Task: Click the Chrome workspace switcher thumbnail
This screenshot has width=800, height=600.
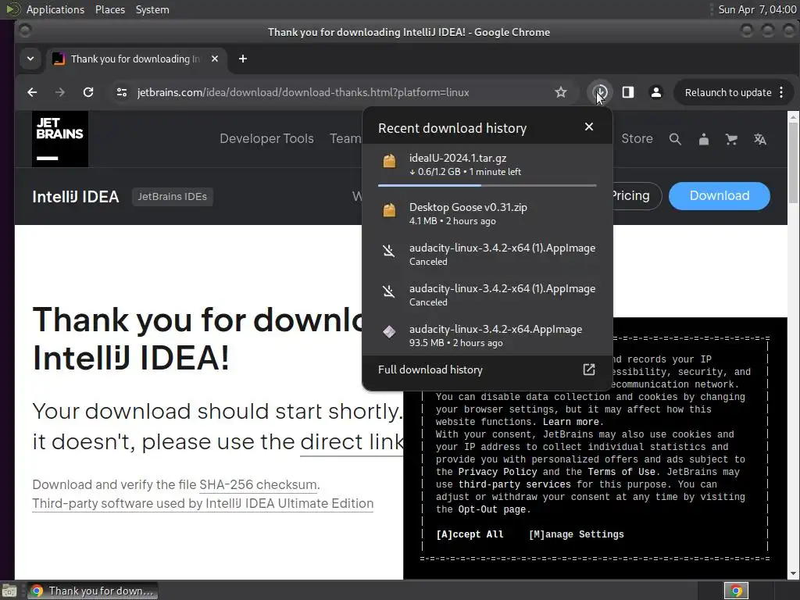Action: tap(736, 591)
